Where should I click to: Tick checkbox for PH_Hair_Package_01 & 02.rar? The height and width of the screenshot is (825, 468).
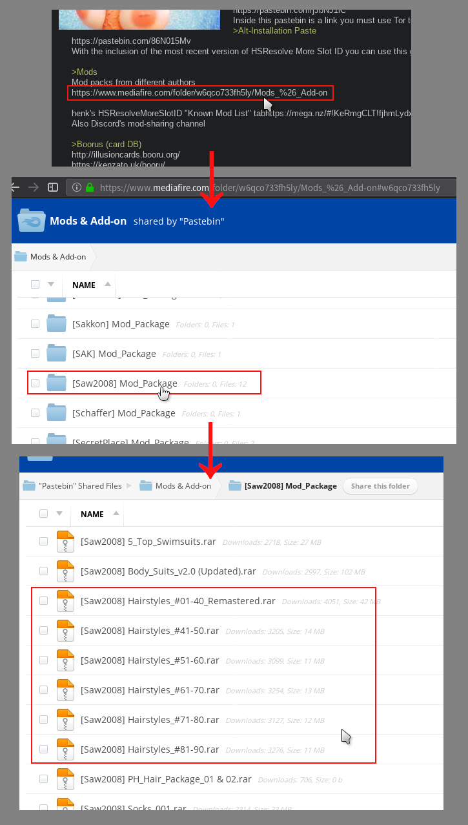tap(43, 779)
